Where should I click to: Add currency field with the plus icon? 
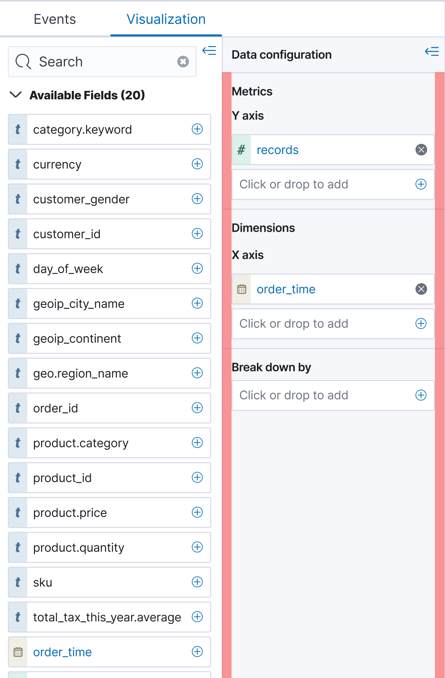pyautogui.click(x=197, y=164)
